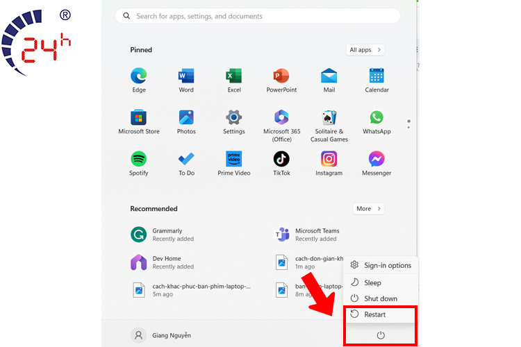The height and width of the screenshot is (347, 521).
Task: Click the search magnifier icon
Action: click(126, 15)
